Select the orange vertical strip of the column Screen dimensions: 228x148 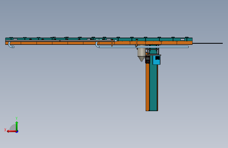point(148,87)
